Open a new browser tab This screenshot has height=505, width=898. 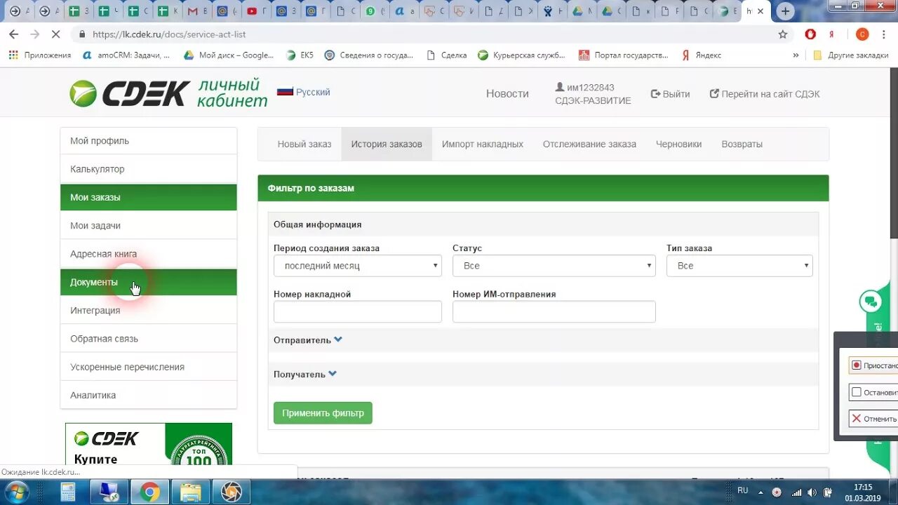786,11
